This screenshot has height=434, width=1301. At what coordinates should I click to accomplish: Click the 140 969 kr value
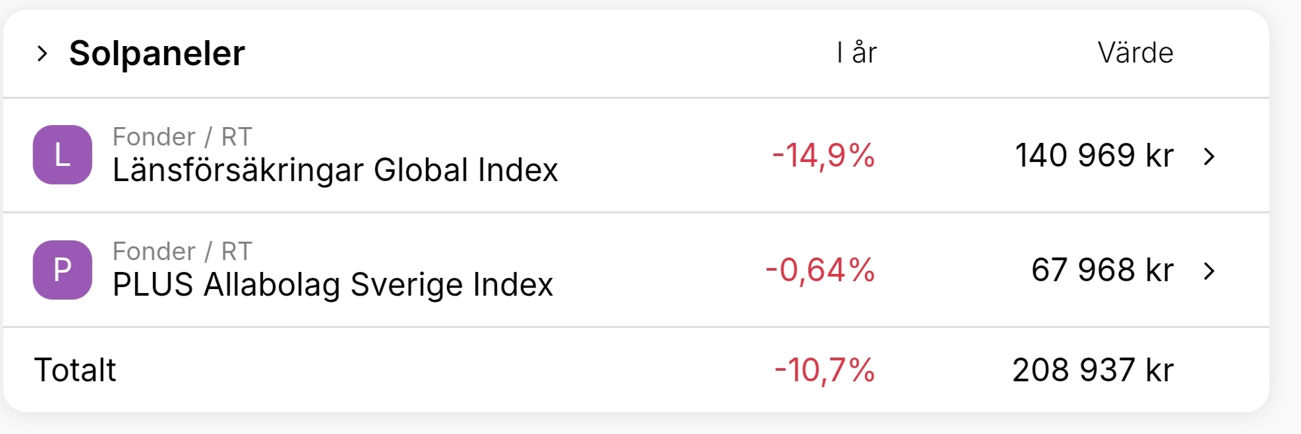tap(1094, 156)
